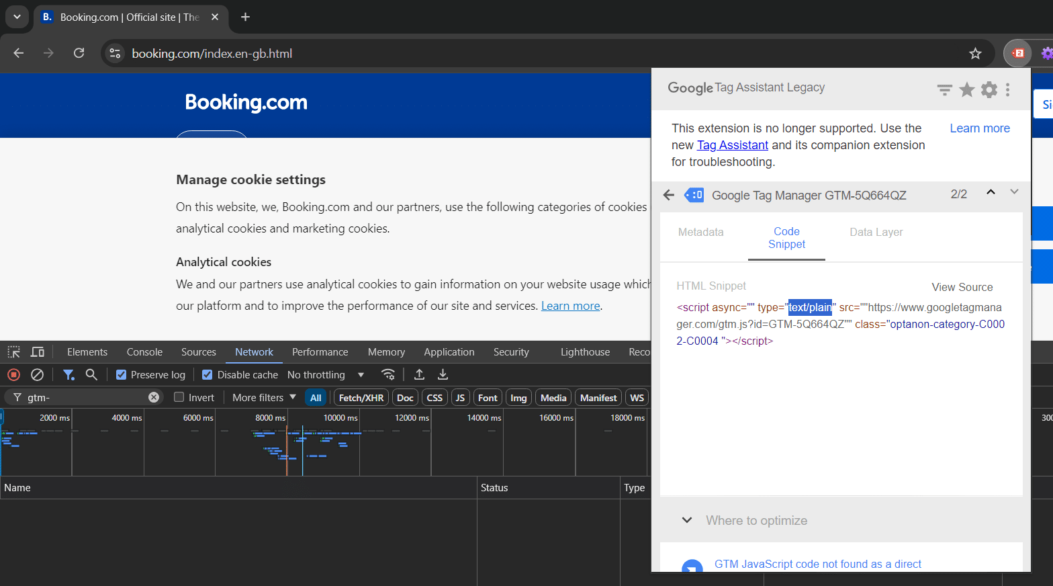Bookmark this page with the star icon
This screenshot has width=1053, height=586.
pos(975,54)
